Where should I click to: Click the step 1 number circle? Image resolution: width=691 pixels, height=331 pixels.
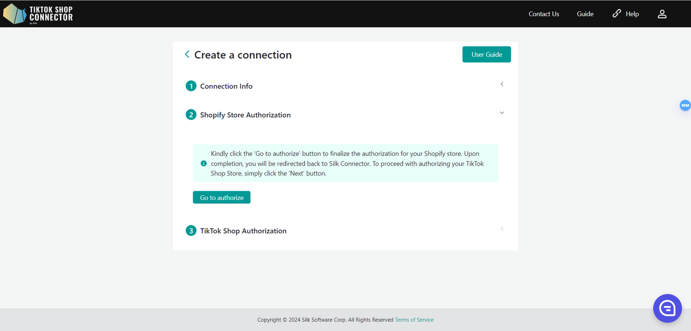[191, 86]
